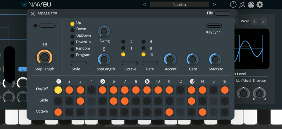Click the Staccato knob
The image size is (282, 129).
coord(215,59)
